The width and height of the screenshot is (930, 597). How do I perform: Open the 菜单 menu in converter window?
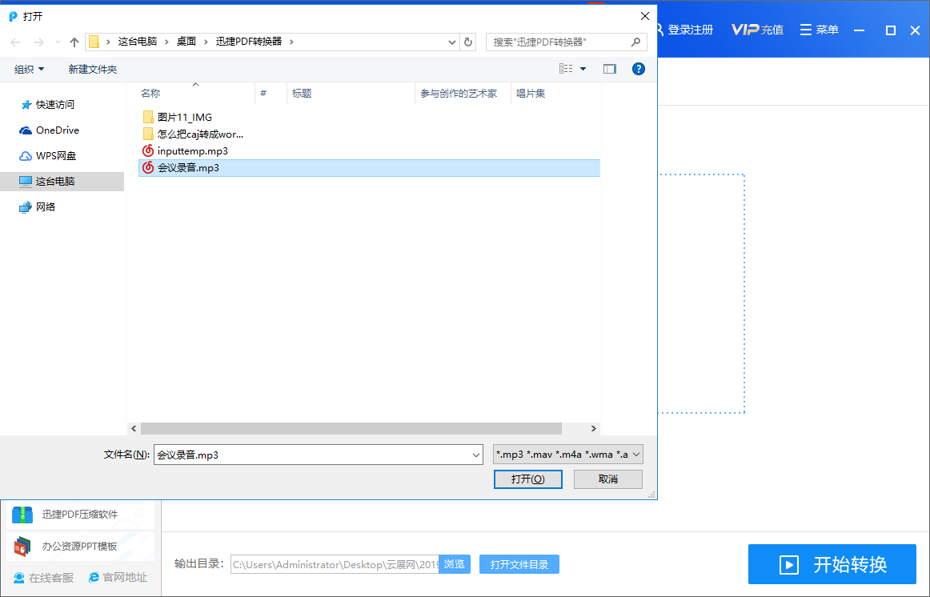(x=819, y=30)
